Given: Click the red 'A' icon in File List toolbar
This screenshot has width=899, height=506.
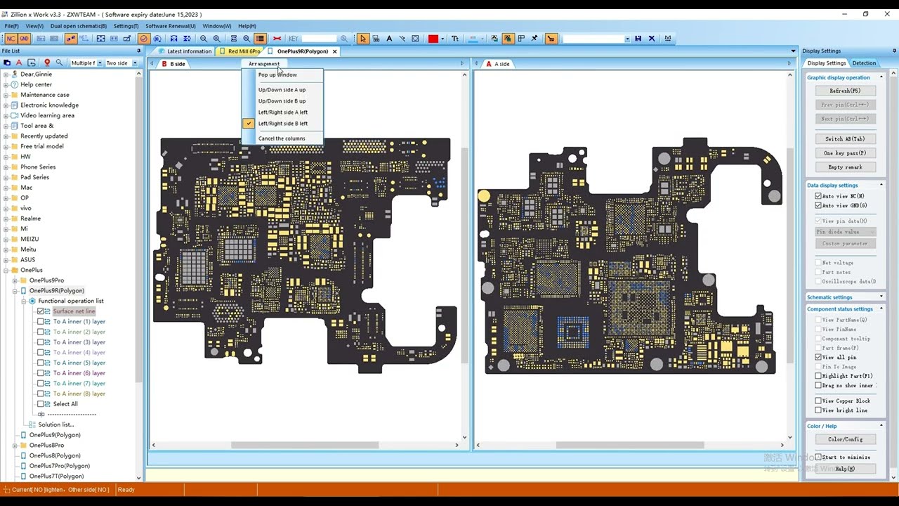Looking at the screenshot, I should pos(19,63).
